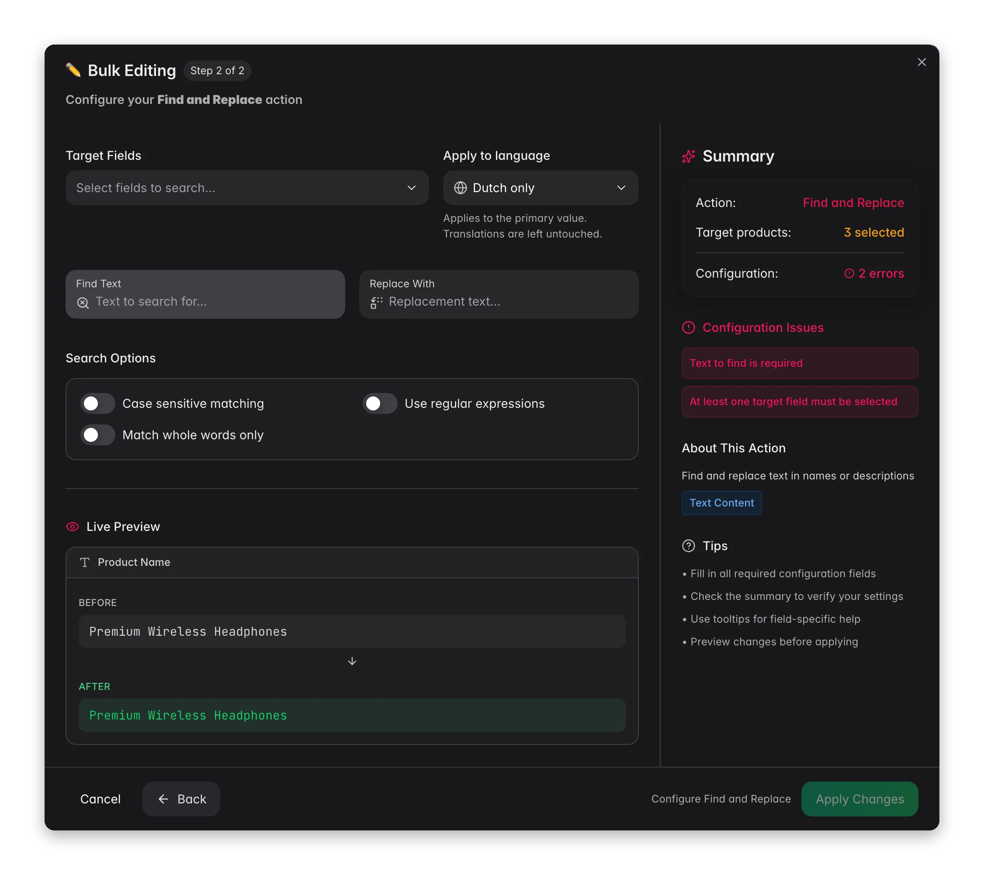Click the eye icon beside Live Preview

click(72, 527)
